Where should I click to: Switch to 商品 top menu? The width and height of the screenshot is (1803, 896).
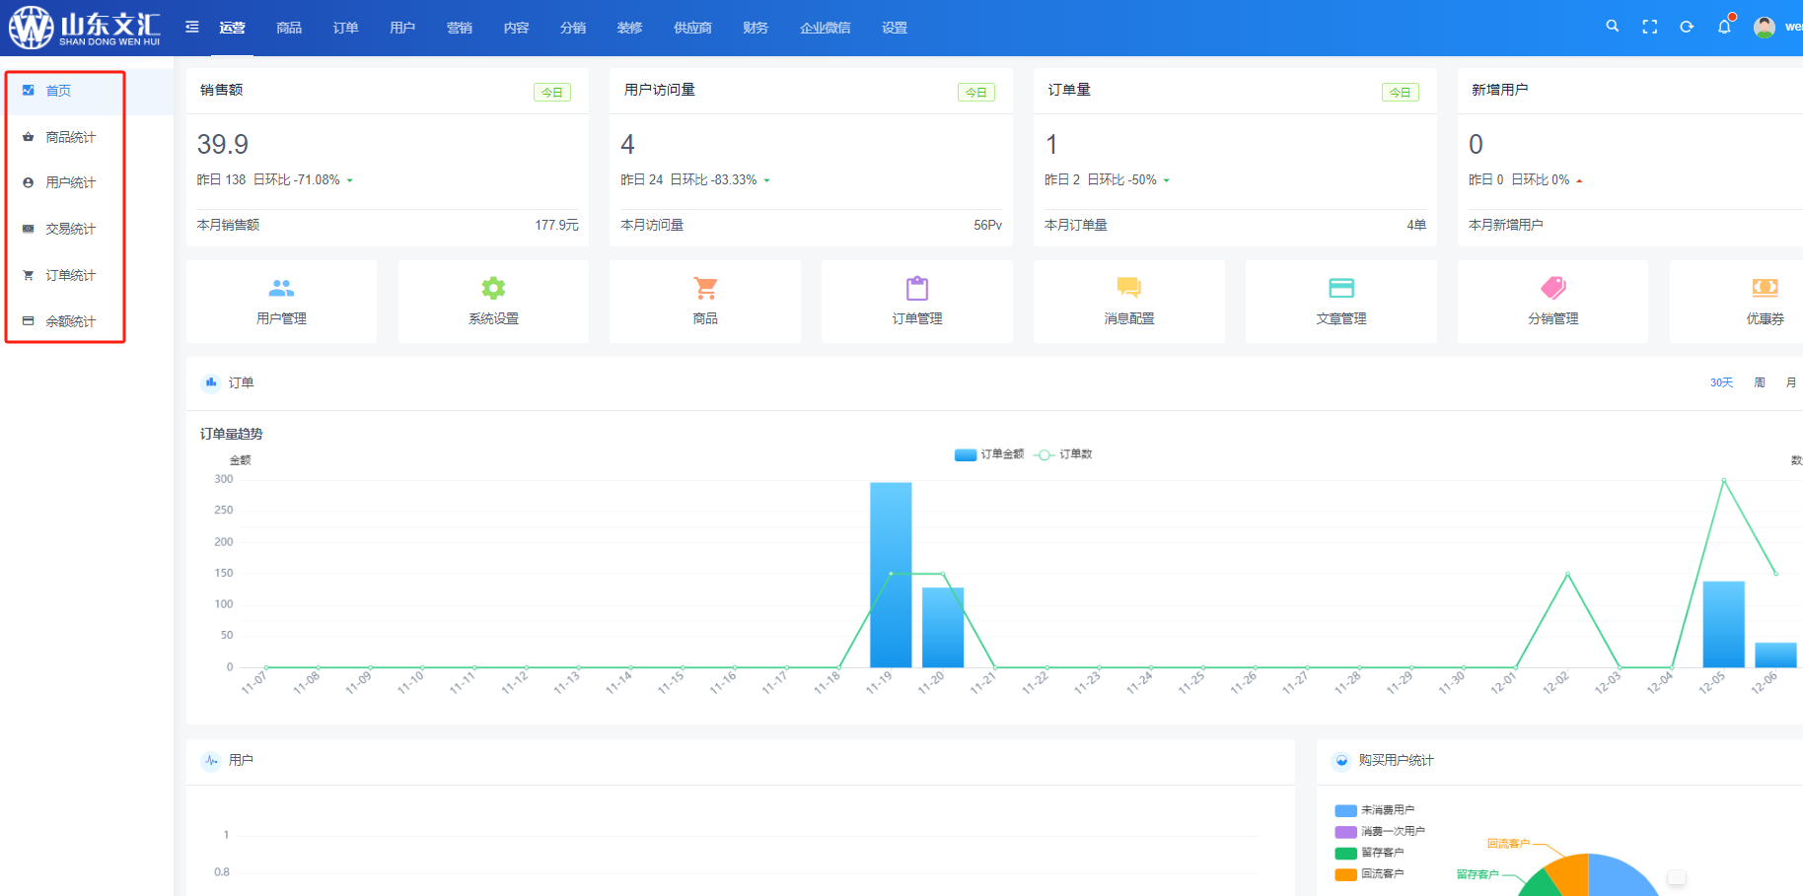(x=289, y=28)
